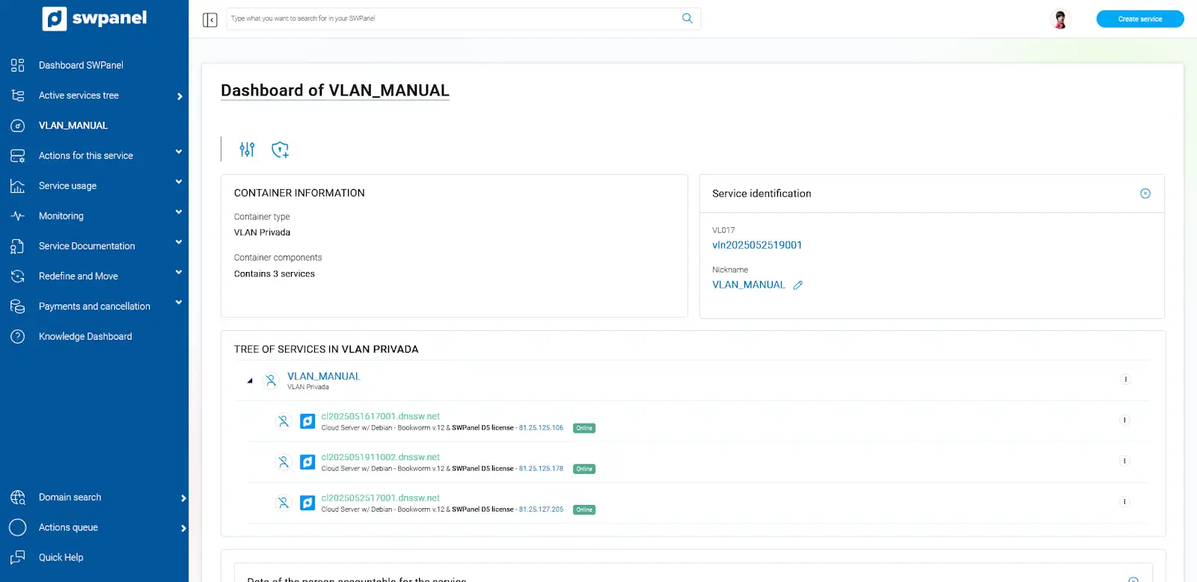Open Dashboard SWPanel in sidebar
The image size is (1197, 582).
pos(81,66)
